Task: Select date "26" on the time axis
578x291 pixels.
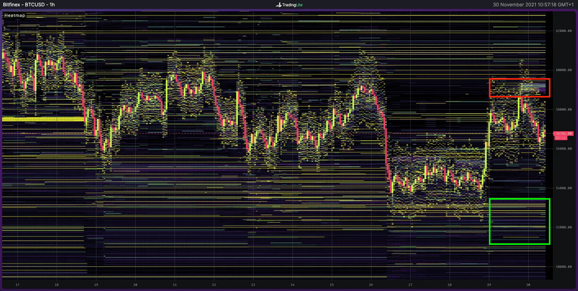Action: (371, 285)
